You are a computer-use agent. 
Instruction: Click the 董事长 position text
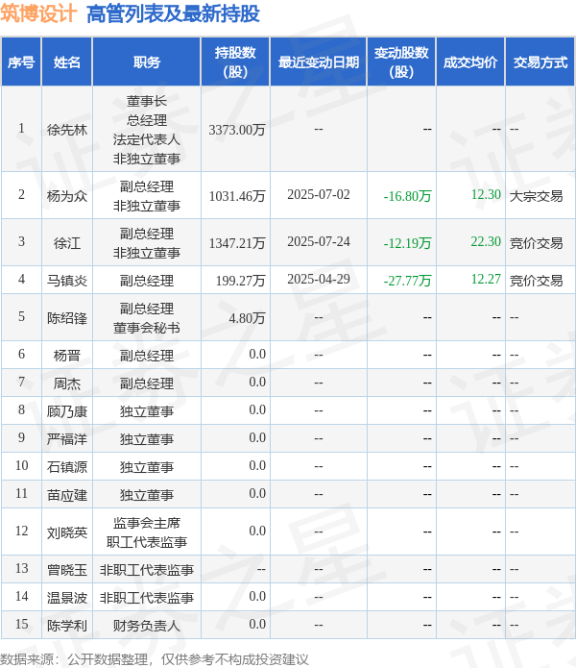[146, 101]
